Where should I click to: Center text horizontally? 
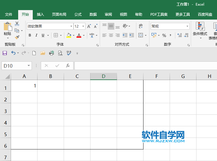coord(111,35)
